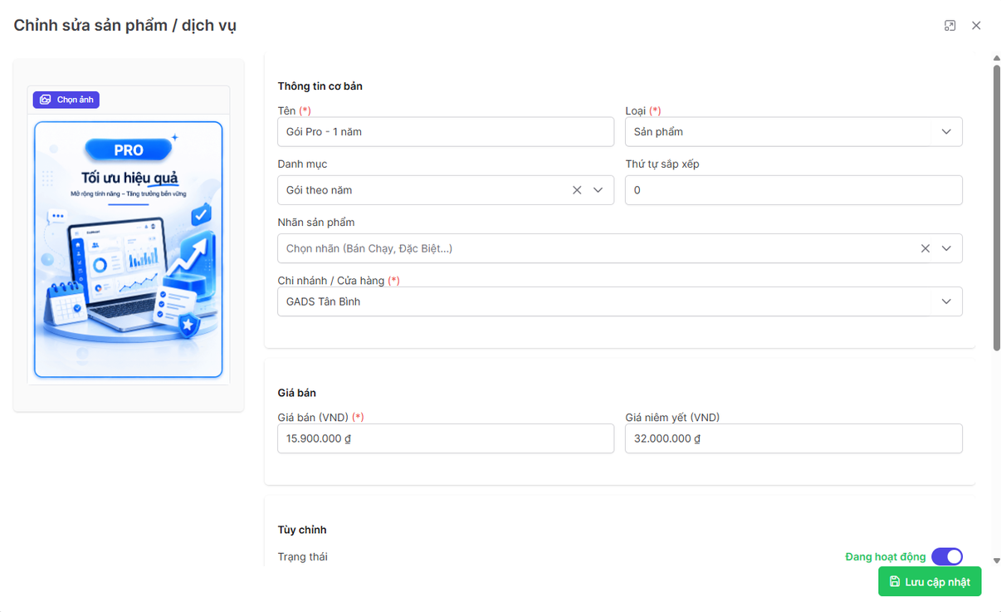Click the scroll up arrow of dialog scrollbar
Viewport: 1001px width, 612px height.
[997, 58]
